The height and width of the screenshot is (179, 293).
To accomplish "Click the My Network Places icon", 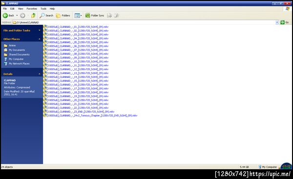I will point(5,63).
